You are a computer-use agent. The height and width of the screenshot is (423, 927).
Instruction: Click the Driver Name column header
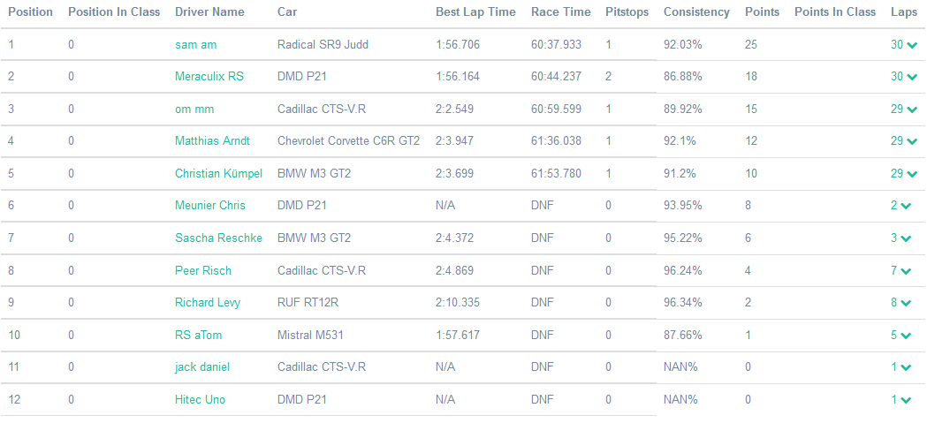coord(209,12)
